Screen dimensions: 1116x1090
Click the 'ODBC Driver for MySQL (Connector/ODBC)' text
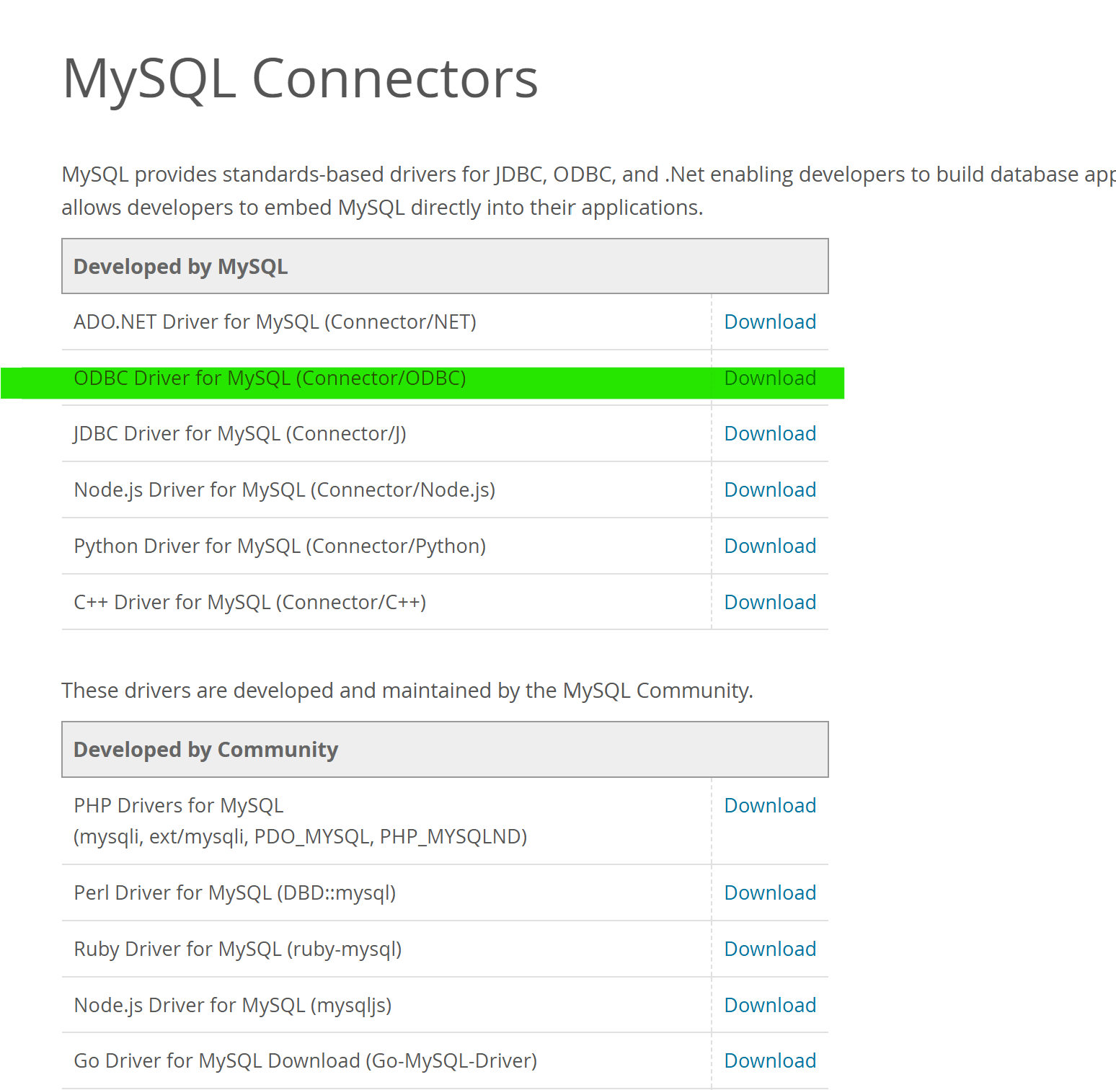[x=270, y=378]
